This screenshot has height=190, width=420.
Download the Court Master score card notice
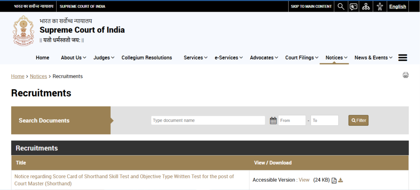[340, 180]
